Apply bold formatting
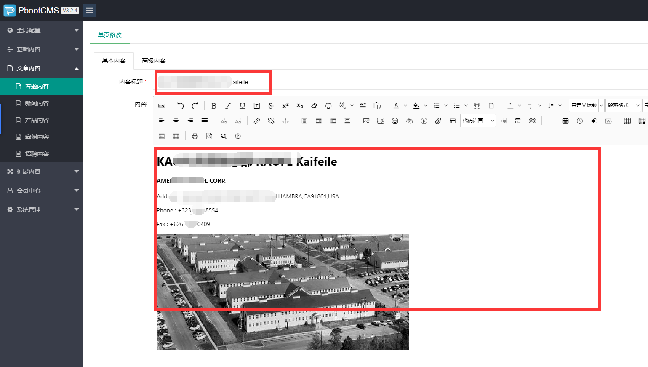Viewport: 648px width, 367px height. [214, 106]
